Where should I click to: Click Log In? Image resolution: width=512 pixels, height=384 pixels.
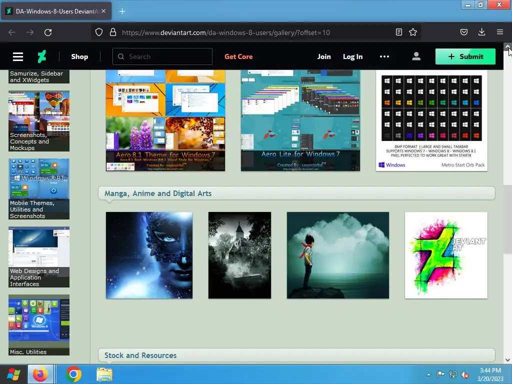click(352, 56)
